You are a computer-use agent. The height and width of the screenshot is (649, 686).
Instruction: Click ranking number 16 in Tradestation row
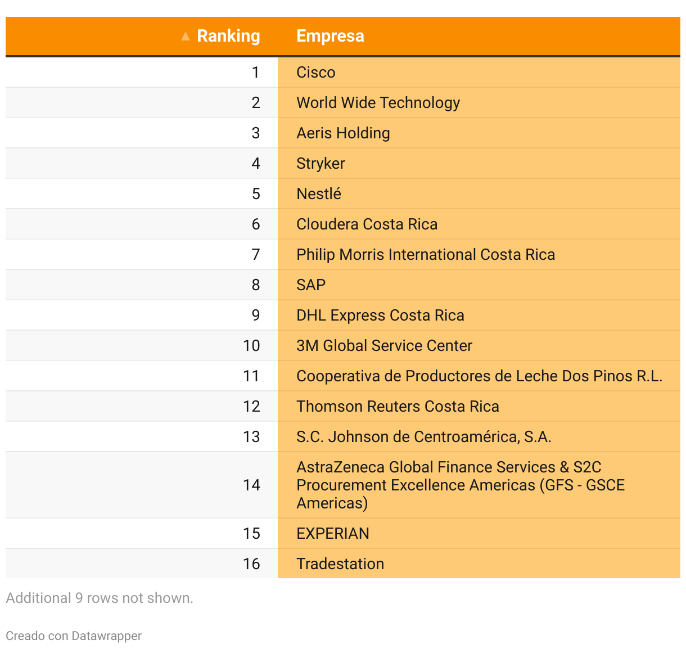click(x=251, y=564)
